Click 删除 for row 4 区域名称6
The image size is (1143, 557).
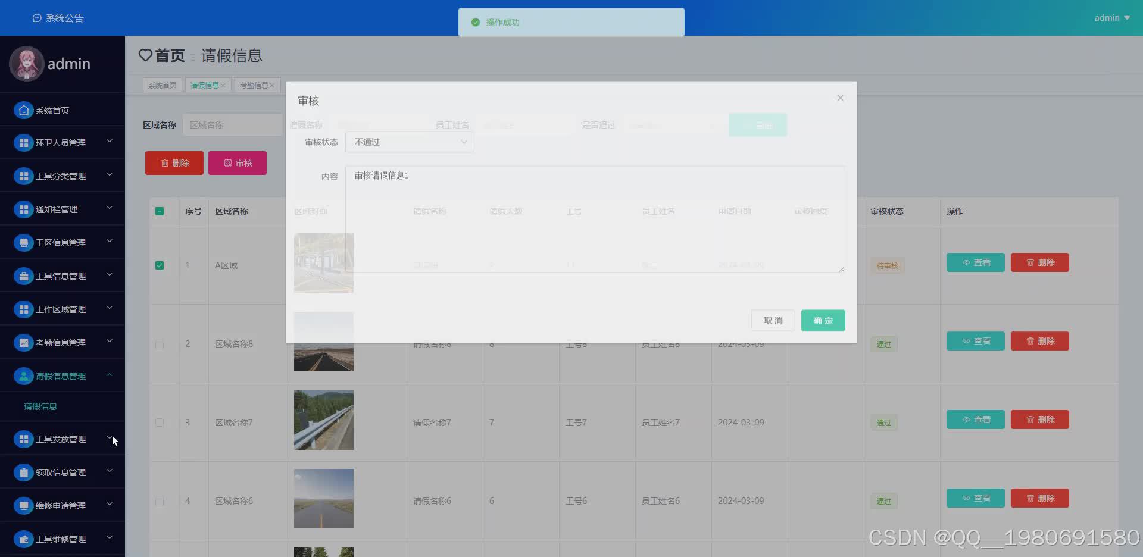coord(1040,498)
